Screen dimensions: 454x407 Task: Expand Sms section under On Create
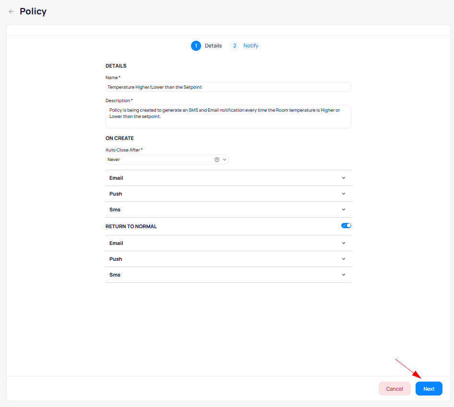[343, 209]
